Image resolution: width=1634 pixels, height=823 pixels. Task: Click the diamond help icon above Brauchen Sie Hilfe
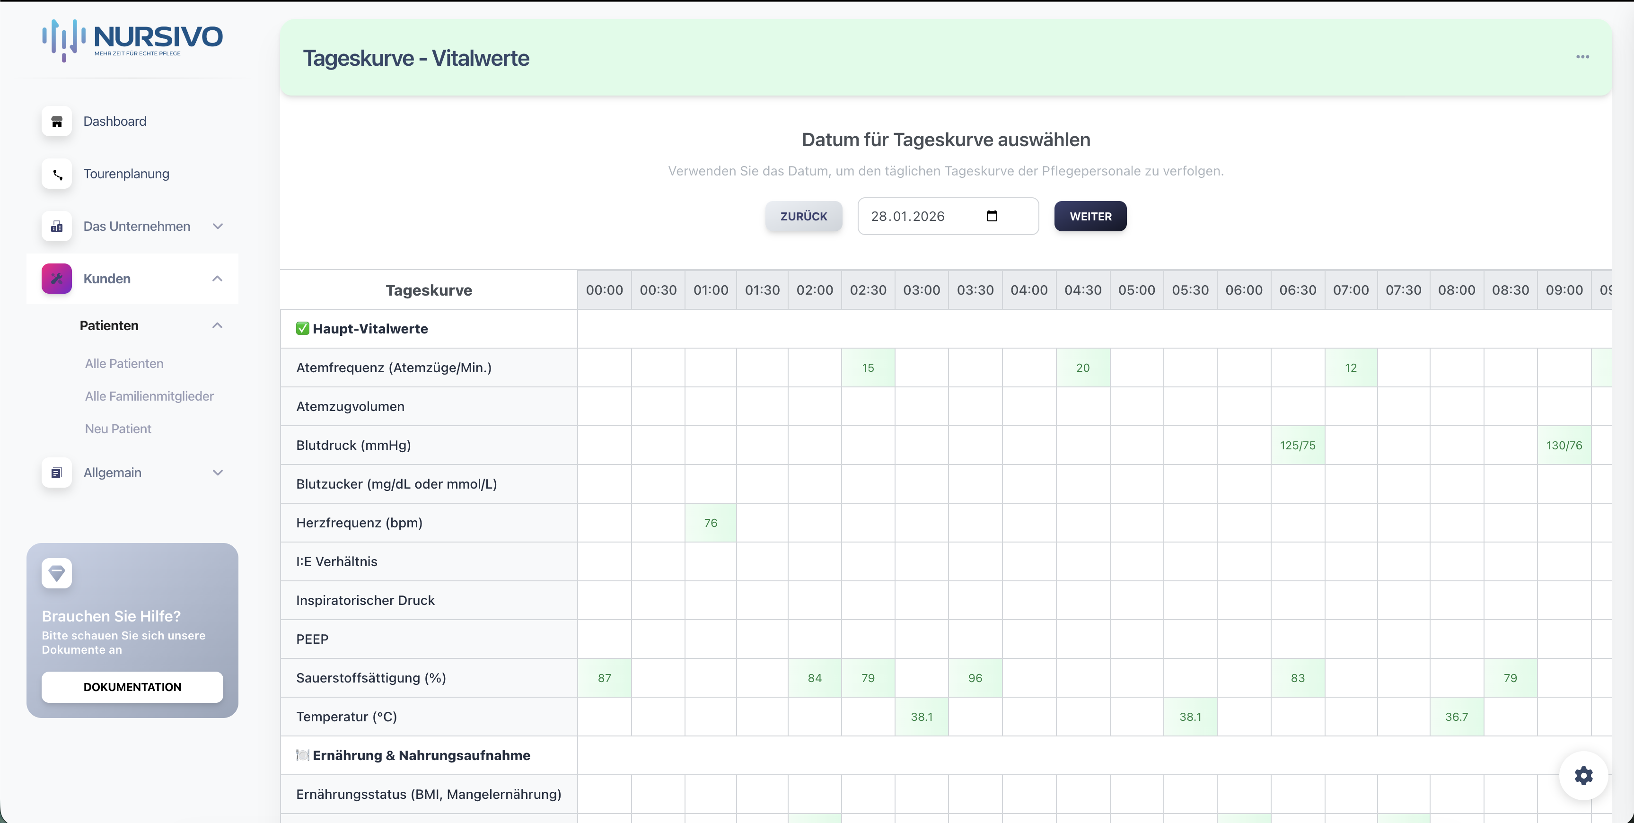point(56,572)
